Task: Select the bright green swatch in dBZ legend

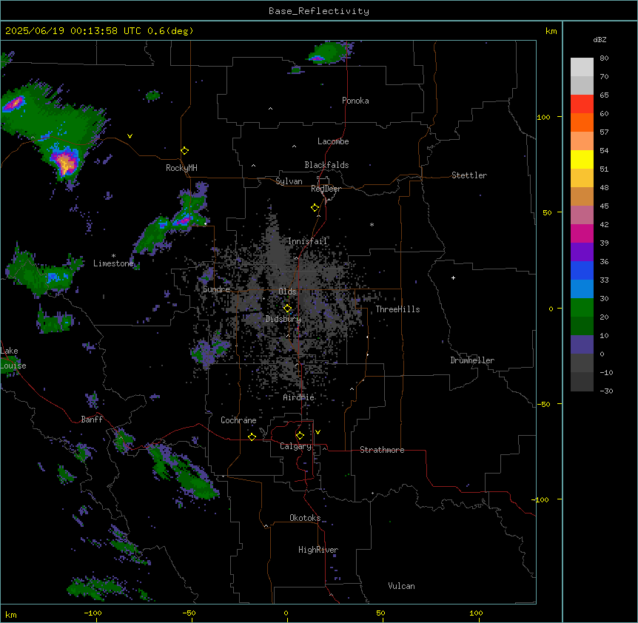Action: [582, 308]
